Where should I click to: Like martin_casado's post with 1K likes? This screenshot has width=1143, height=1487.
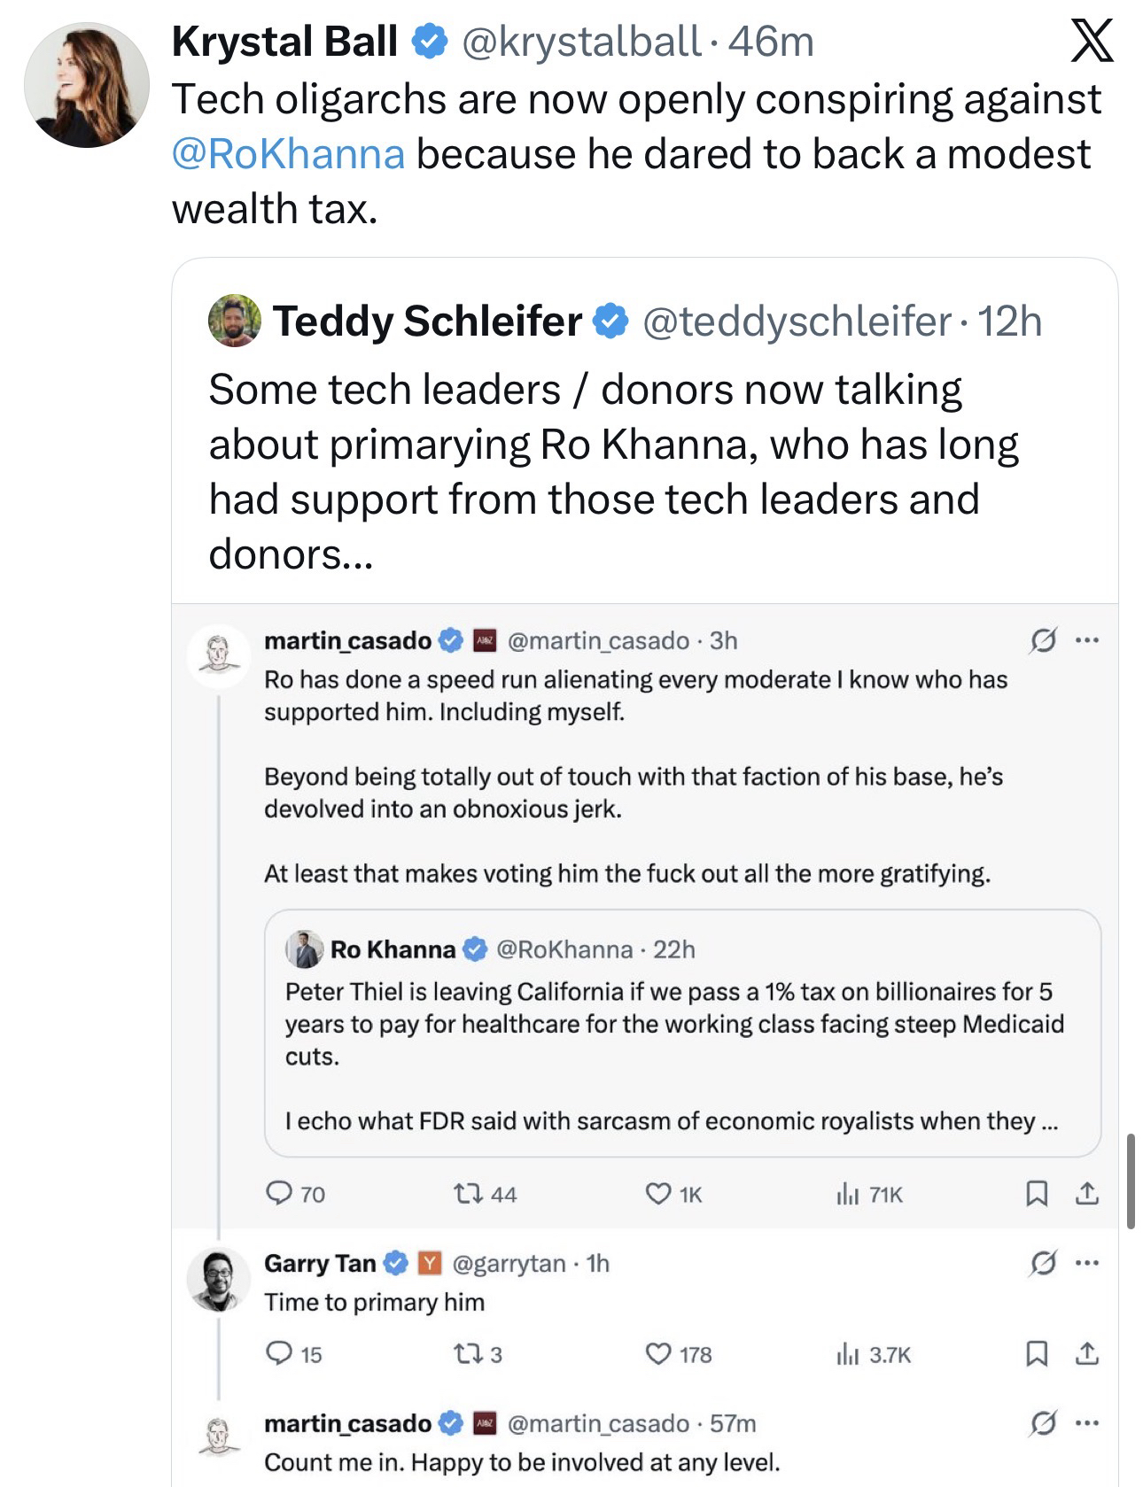pos(658,1194)
